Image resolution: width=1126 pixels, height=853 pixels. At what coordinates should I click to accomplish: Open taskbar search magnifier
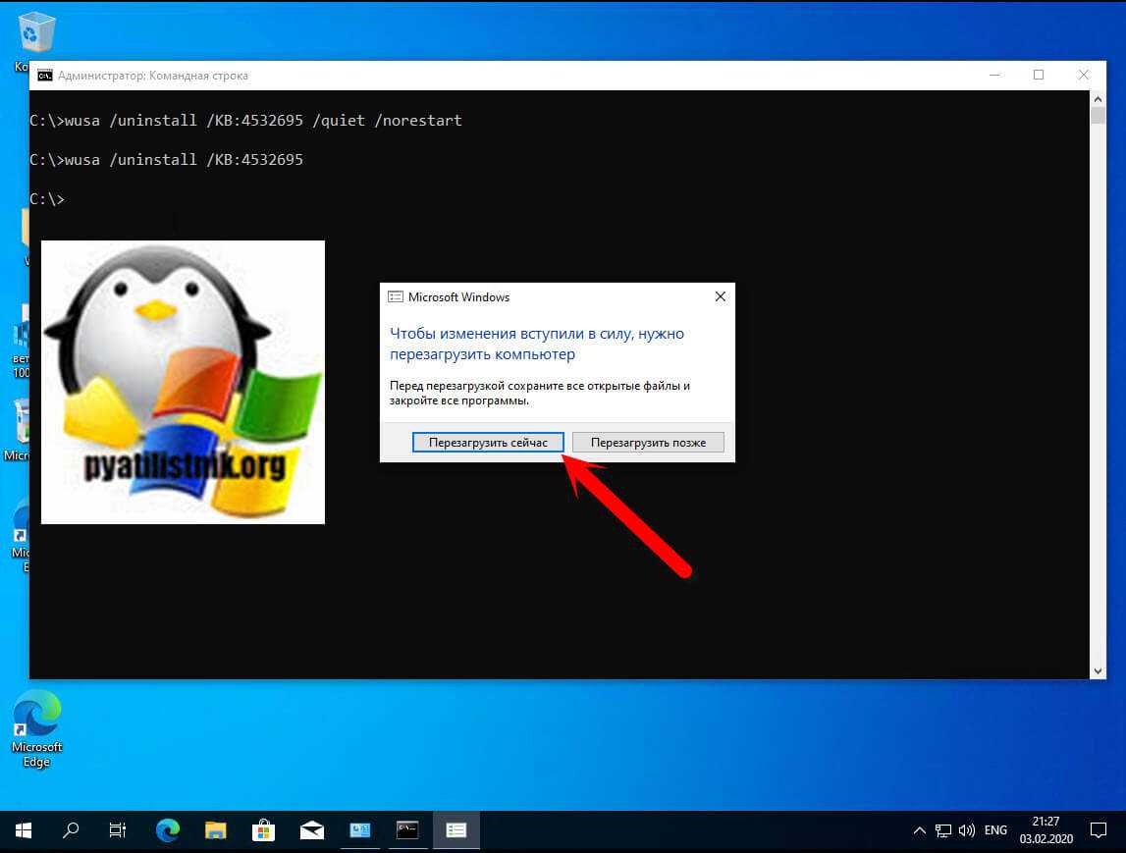[71, 830]
